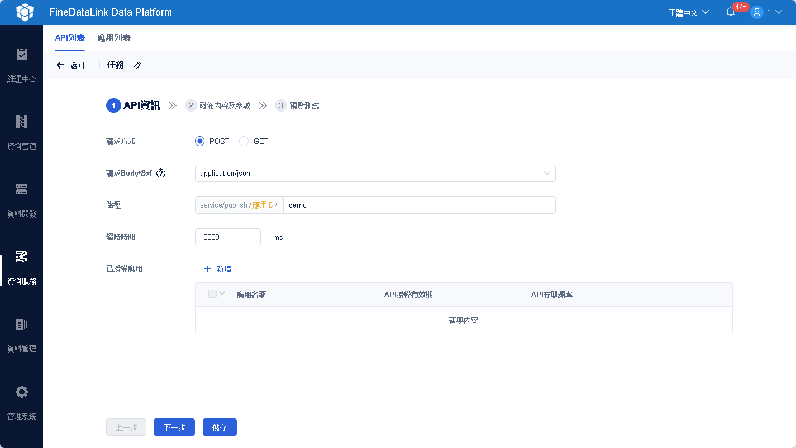Viewport: 796px width, 448px height.
Task: Click the 下一步 button
Action: pyautogui.click(x=174, y=427)
